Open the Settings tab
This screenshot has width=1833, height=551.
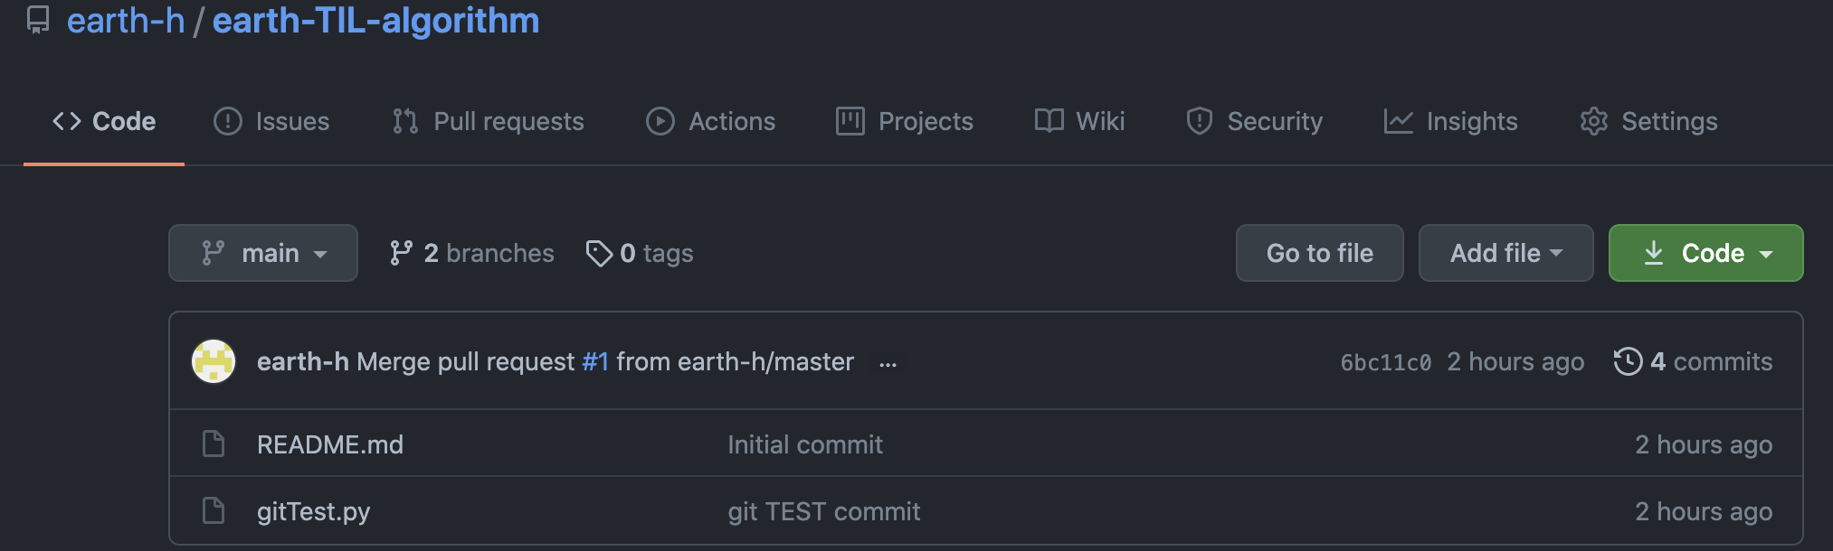point(1648,121)
